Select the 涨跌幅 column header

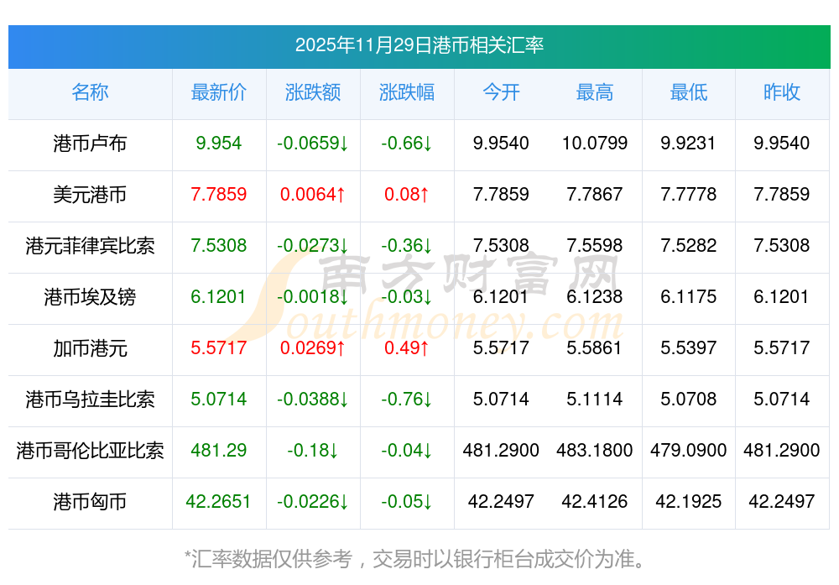(406, 92)
